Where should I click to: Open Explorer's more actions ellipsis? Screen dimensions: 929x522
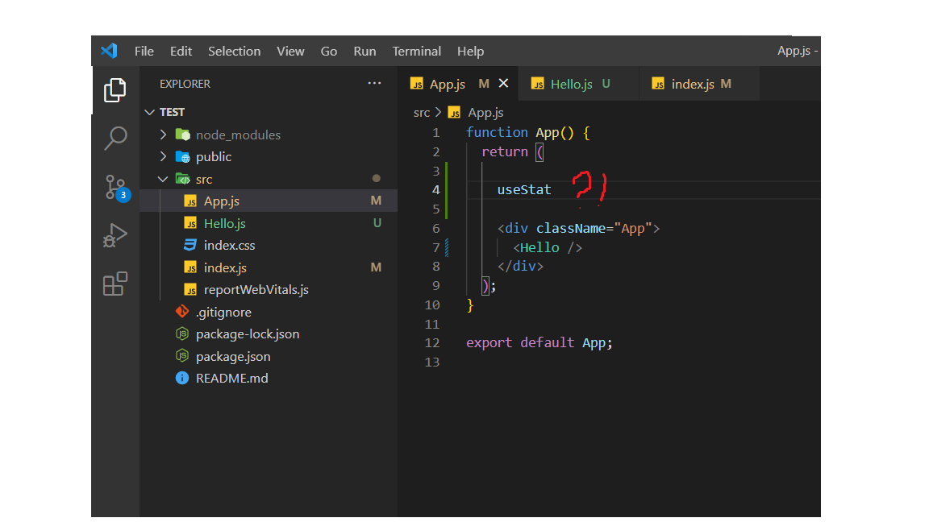coord(374,83)
